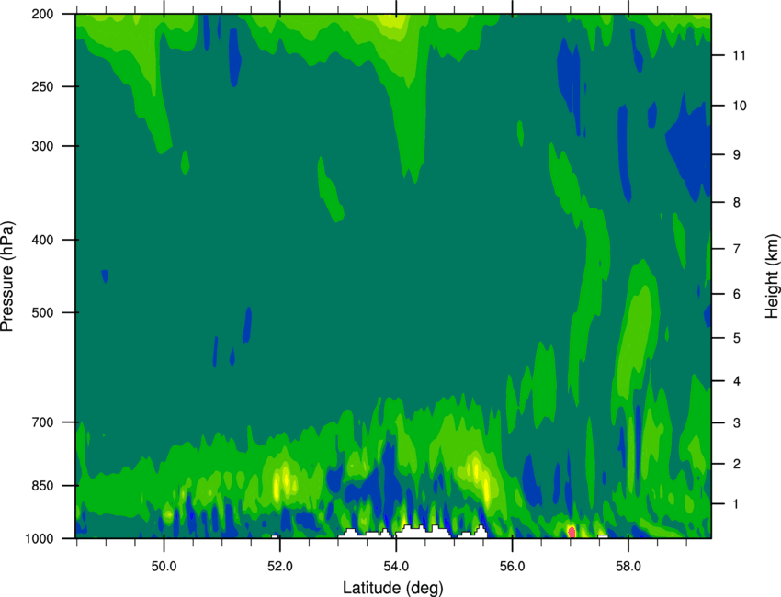781x597 pixels.
Task: Click the 2 km height label
Action: (x=737, y=464)
